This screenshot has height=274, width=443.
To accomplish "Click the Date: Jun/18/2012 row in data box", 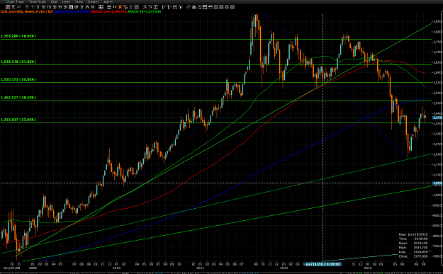I will (x=413, y=234).
